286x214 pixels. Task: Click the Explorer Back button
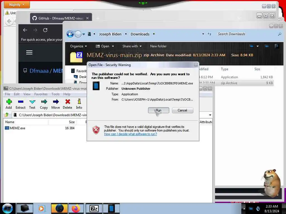pos(70,34)
